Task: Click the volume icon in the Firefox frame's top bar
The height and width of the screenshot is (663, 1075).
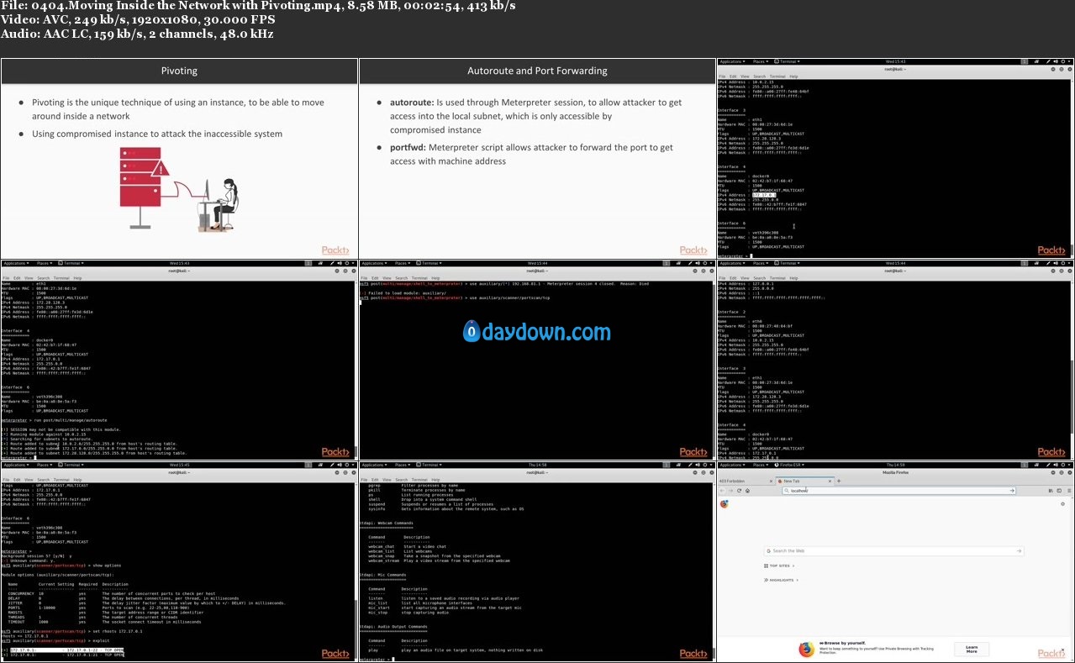Action: 1056,465
